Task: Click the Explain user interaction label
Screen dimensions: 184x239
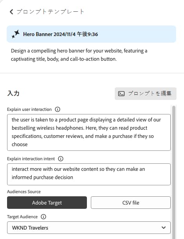Action: [x=29, y=109]
